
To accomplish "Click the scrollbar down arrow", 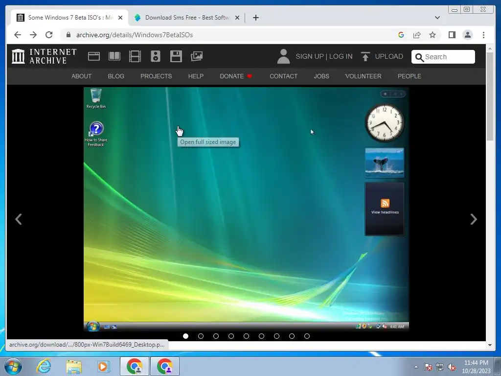I will pyautogui.click(x=490, y=345).
